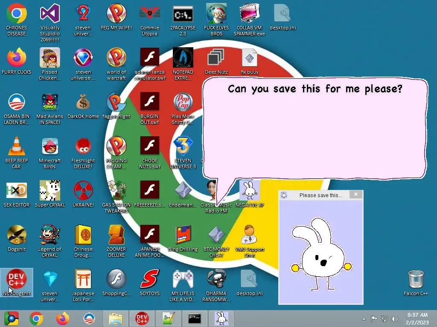Open Mad Avians IN SPACE! icon
Viewport: 437px width, 327px height.
click(x=50, y=102)
